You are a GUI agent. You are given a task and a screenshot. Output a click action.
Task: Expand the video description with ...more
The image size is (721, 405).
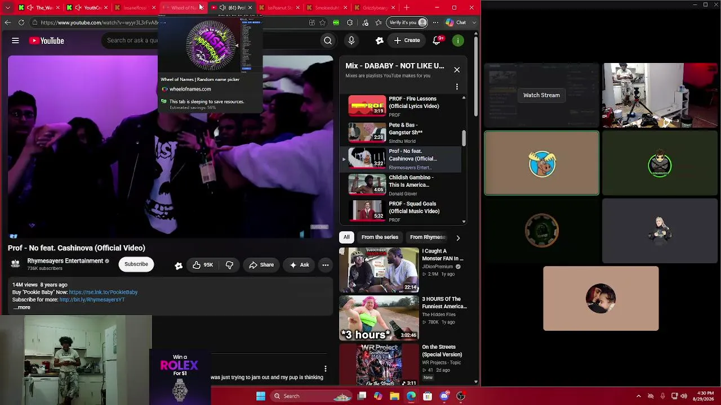pyautogui.click(x=21, y=307)
